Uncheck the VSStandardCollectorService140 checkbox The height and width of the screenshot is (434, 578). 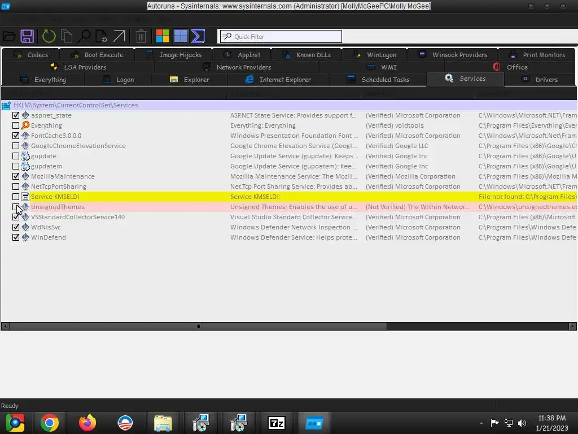[16, 217]
